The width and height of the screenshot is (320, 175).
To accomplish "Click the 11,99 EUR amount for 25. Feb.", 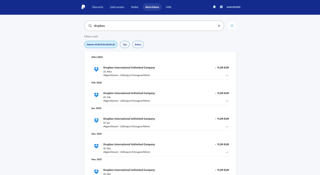I will [222, 93].
